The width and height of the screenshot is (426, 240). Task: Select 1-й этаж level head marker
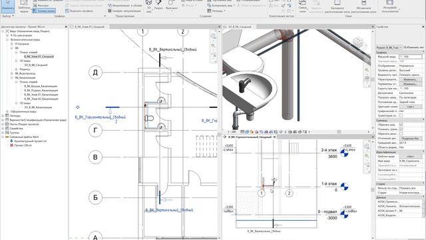click(345, 187)
